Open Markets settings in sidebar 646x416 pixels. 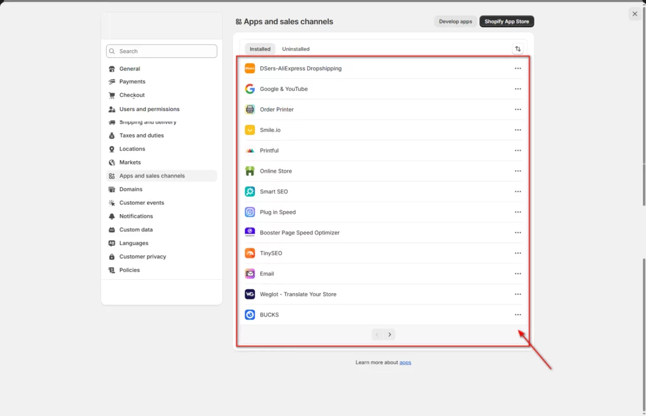pyautogui.click(x=161, y=163)
